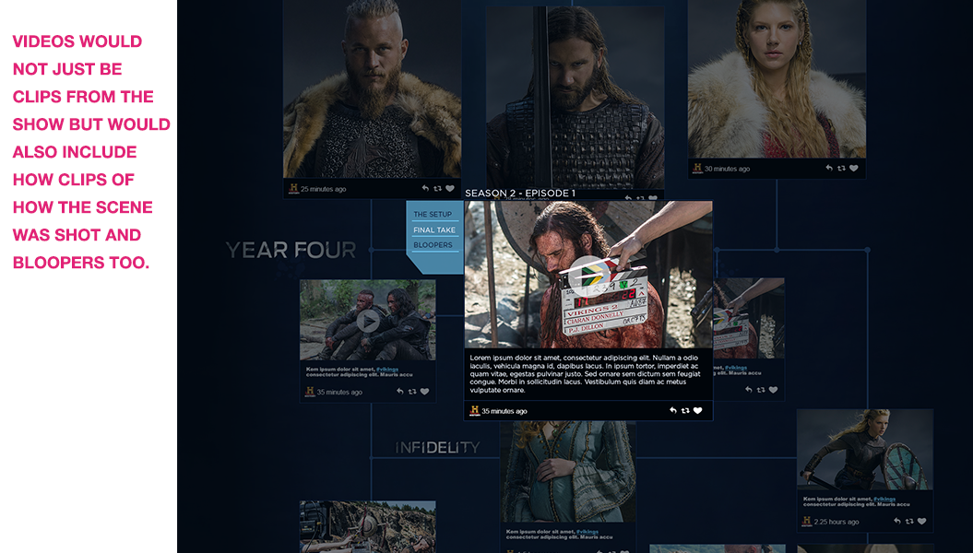Open the Lagertha shield image

864,450
